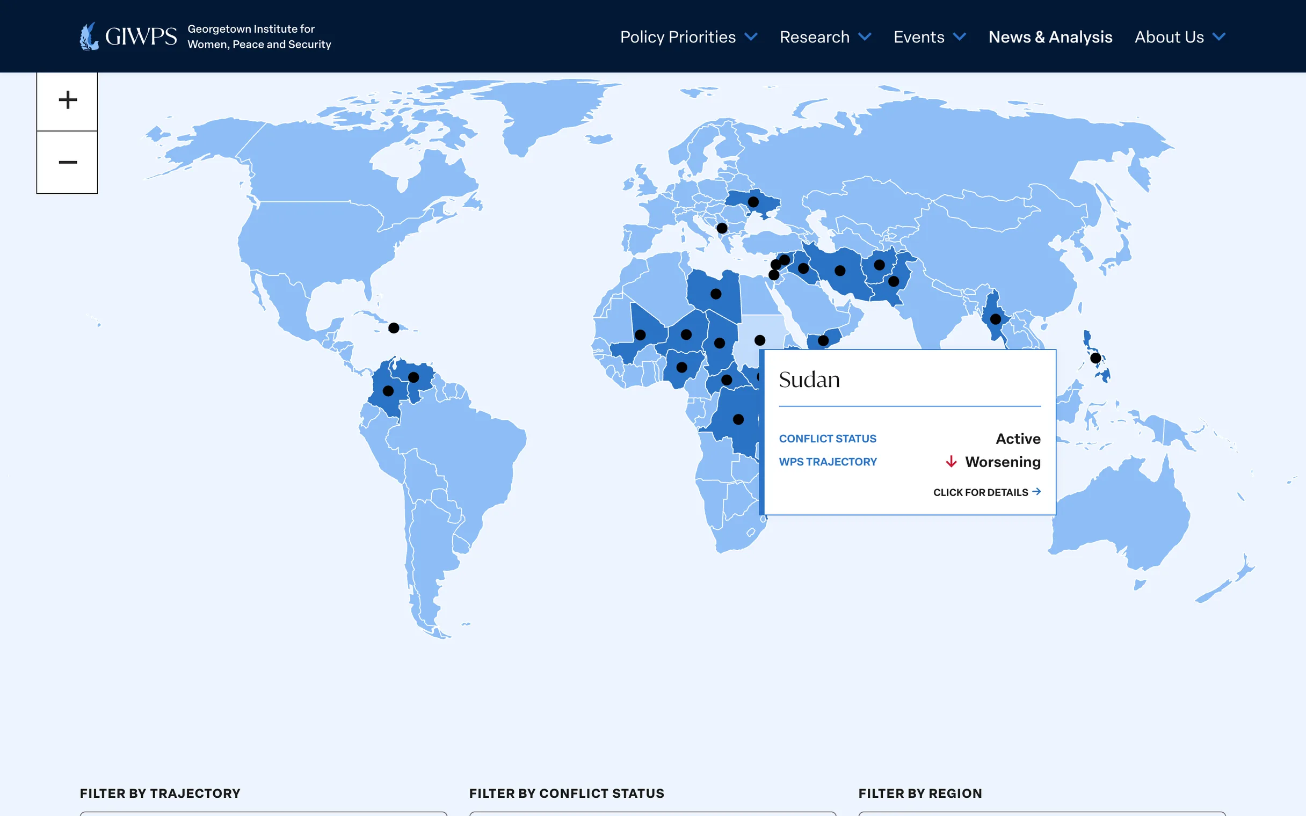Select the Myanmar conflict marker dot

pyautogui.click(x=996, y=319)
